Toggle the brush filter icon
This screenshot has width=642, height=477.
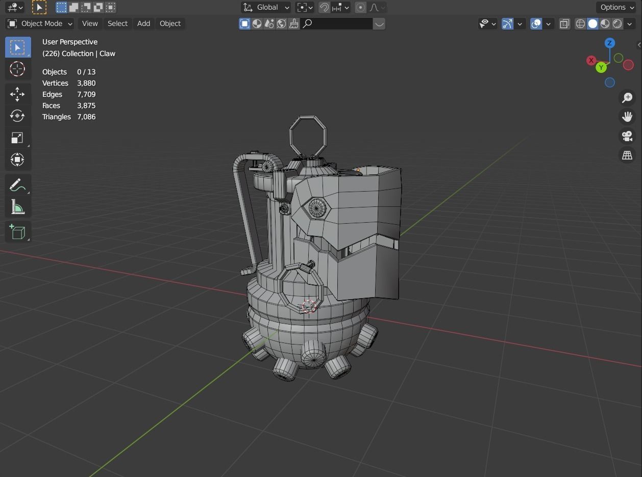point(294,23)
